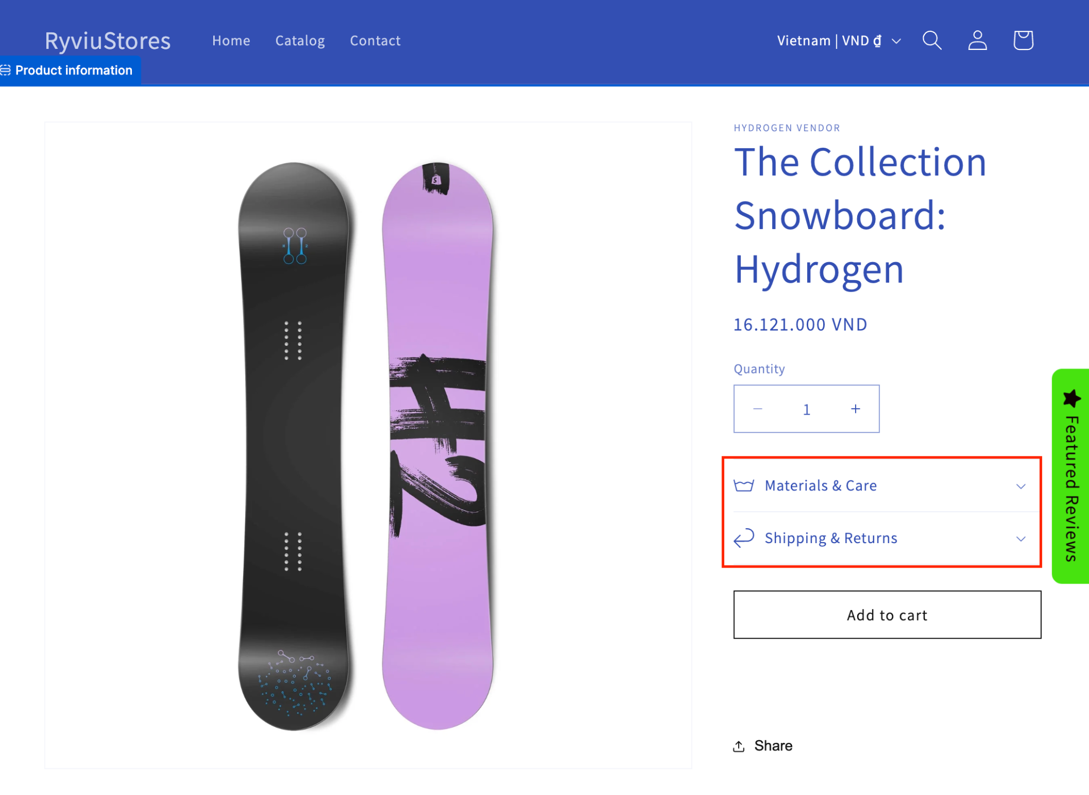
Task: Open the account login icon
Action: tap(977, 40)
